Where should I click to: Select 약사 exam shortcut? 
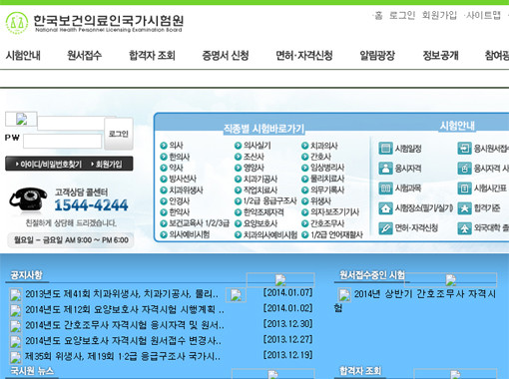coord(176,168)
